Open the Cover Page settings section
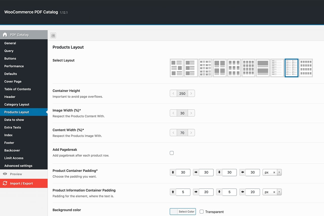This screenshot has height=216, width=324. [13, 81]
